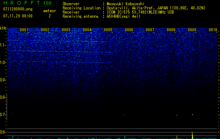Click the red meteor echo dot below the 0809 marker
220x139 pixels.
click(192, 115)
